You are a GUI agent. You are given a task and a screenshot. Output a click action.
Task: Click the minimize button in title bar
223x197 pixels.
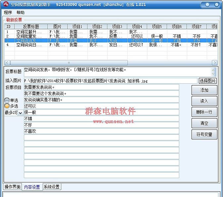pos(207,5)
